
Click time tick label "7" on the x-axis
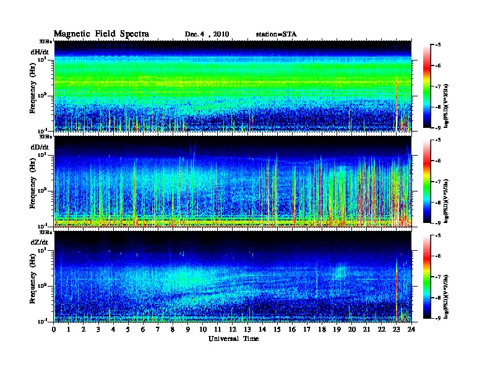click(x=158, y=329)
